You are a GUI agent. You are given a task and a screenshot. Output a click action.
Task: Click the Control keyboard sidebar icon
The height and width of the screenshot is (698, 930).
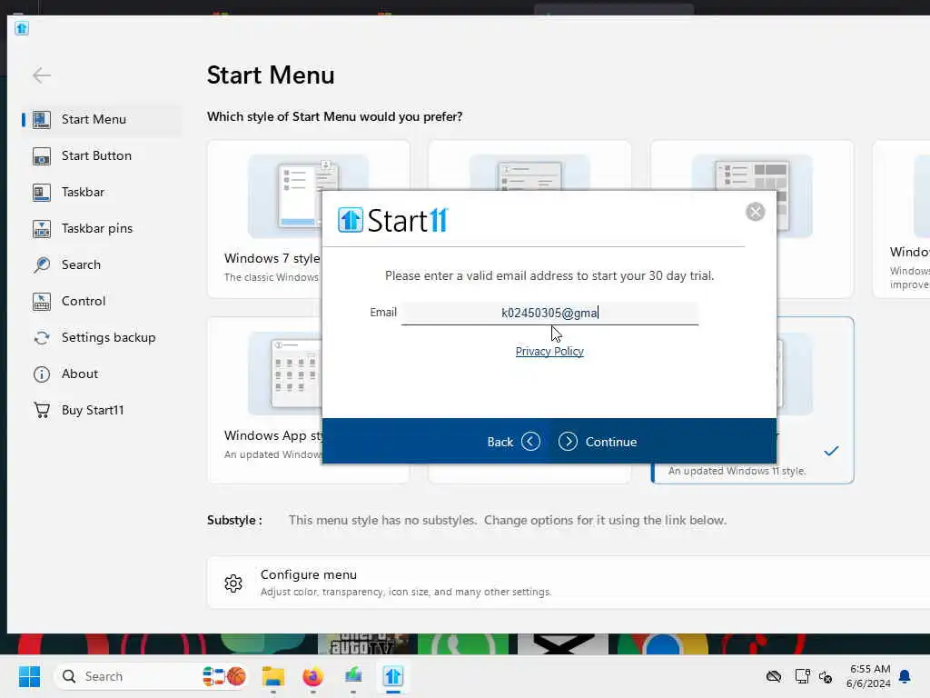[42, 302]
